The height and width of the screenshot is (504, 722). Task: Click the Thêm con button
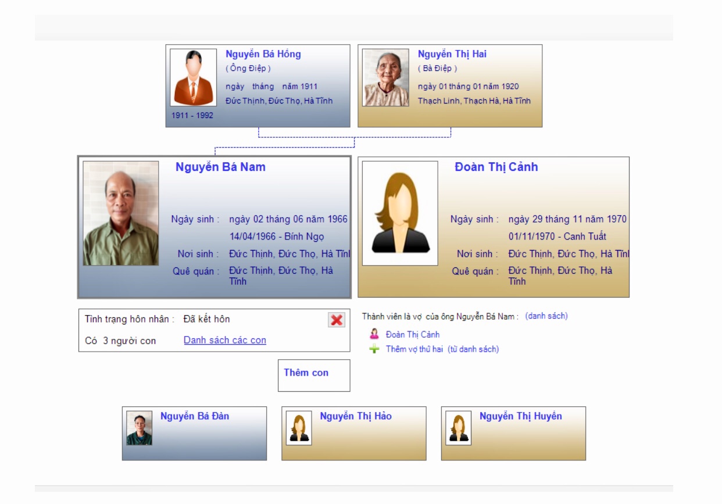point(314,376)
